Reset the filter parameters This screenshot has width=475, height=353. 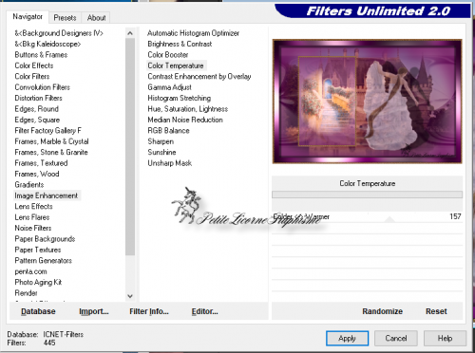click(x=436, y=311)
